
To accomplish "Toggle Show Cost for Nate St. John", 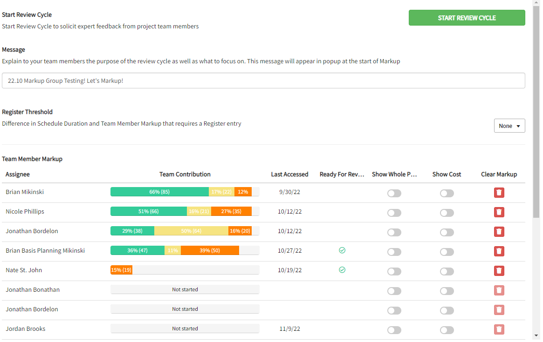I will 447,271.
